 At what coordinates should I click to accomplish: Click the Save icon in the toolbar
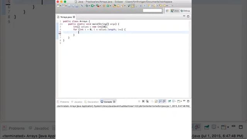69,6
